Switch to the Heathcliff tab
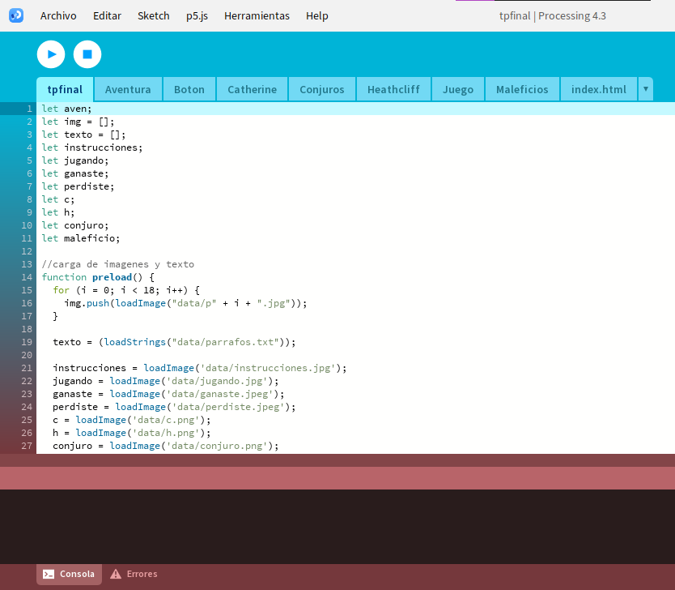675x590 pixels. 393,89
